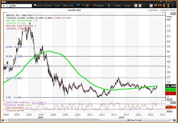Click the left scroll arrow on the time bar

6,120
